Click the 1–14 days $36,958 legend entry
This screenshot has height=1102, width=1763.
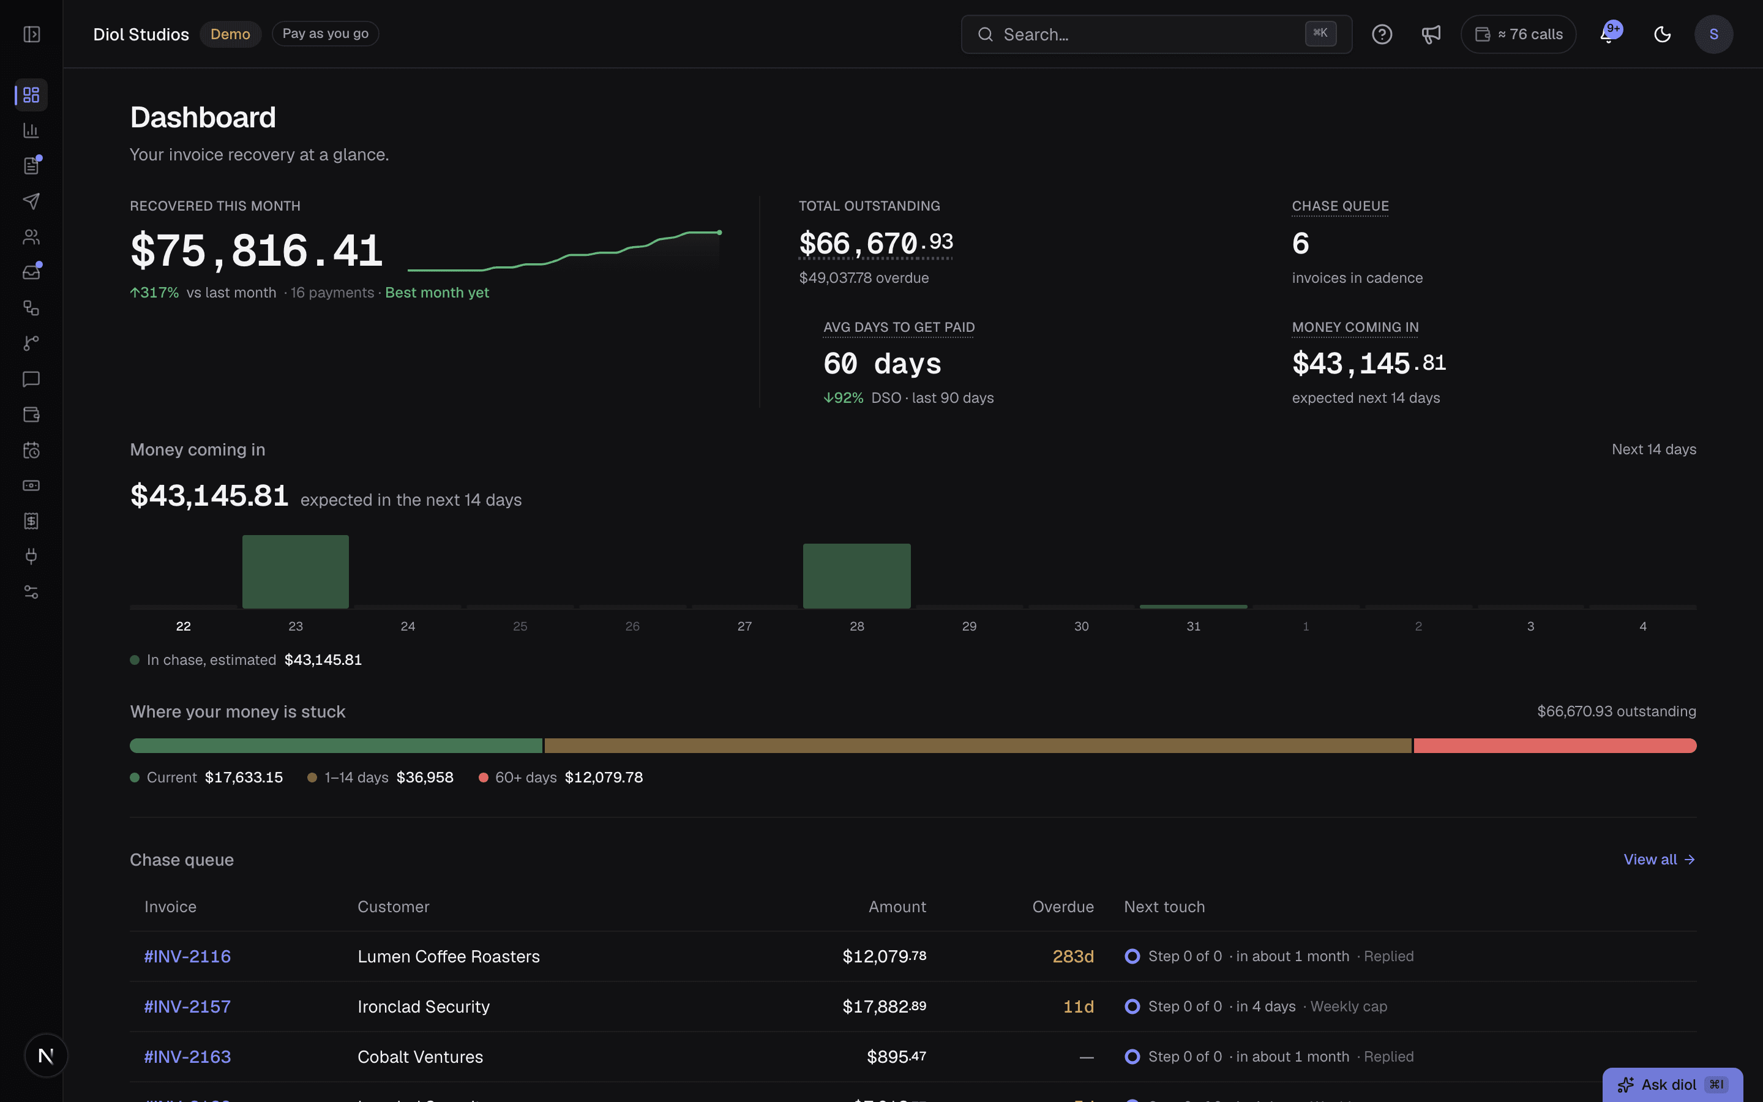tap(380, 778)
